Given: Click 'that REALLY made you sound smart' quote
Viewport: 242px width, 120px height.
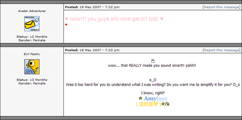Looking at the screenshot, I should (x=152, y=66).
